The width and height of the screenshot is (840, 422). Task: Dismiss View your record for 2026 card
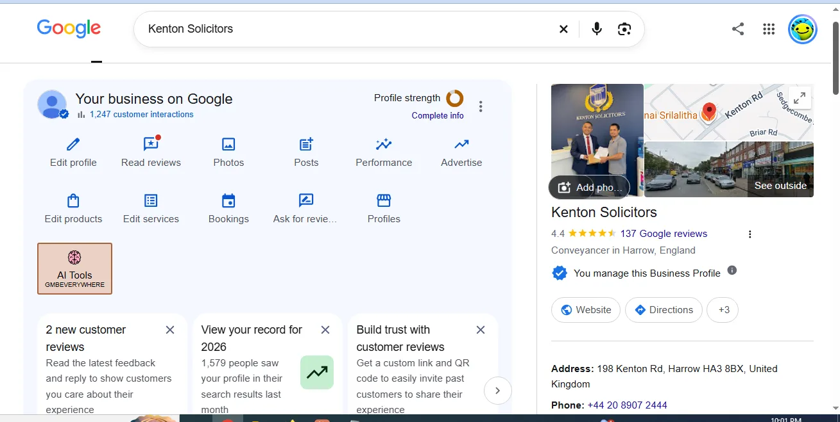coord(325,330)
